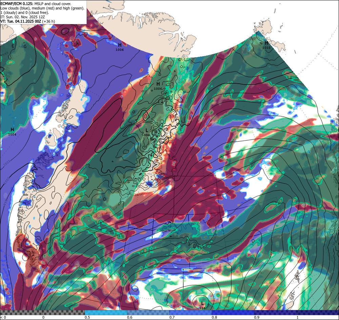Click the init time 'IT: Sun. 02. Nov. 2025 12Z'
Viewport: 339px width, 320px height.
pyautogui.click(x=23, y=17)
